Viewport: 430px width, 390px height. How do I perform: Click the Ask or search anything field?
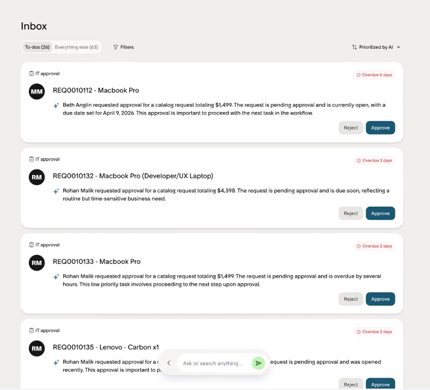(215, 363)
